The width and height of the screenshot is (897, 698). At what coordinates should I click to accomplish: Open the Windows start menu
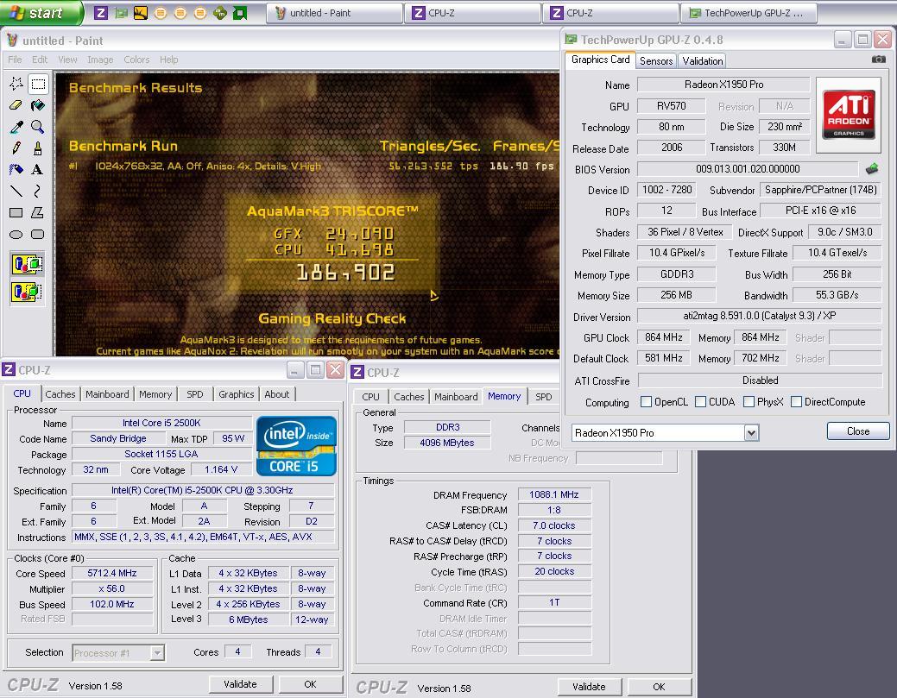(x=41, y=13)
